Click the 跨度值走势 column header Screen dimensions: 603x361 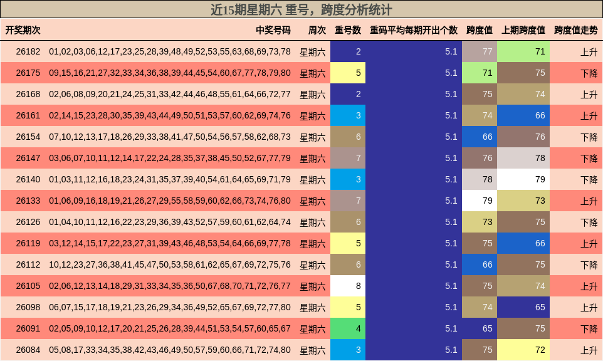point(575,30)
